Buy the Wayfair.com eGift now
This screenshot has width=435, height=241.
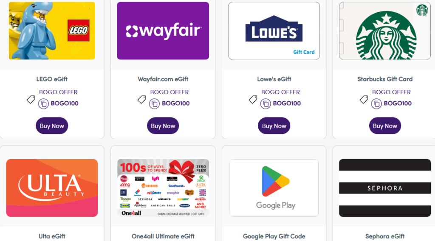[x=163, y=126]
